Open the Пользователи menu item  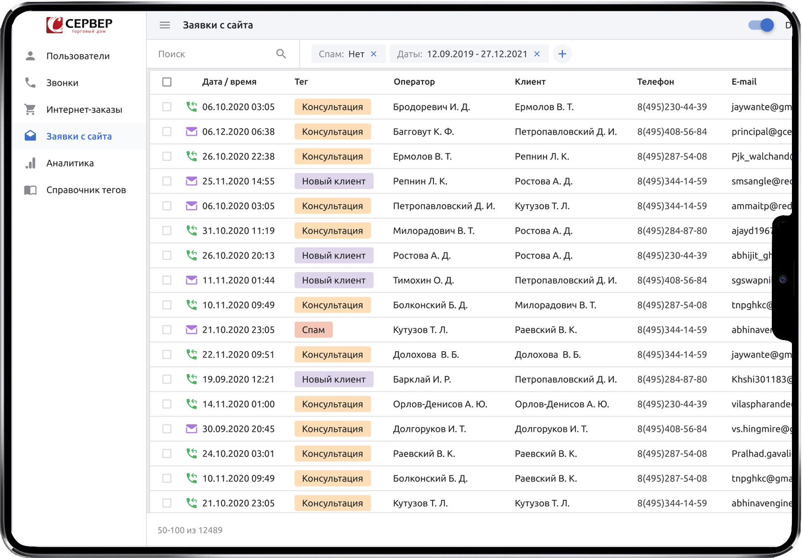click(78, 56)
